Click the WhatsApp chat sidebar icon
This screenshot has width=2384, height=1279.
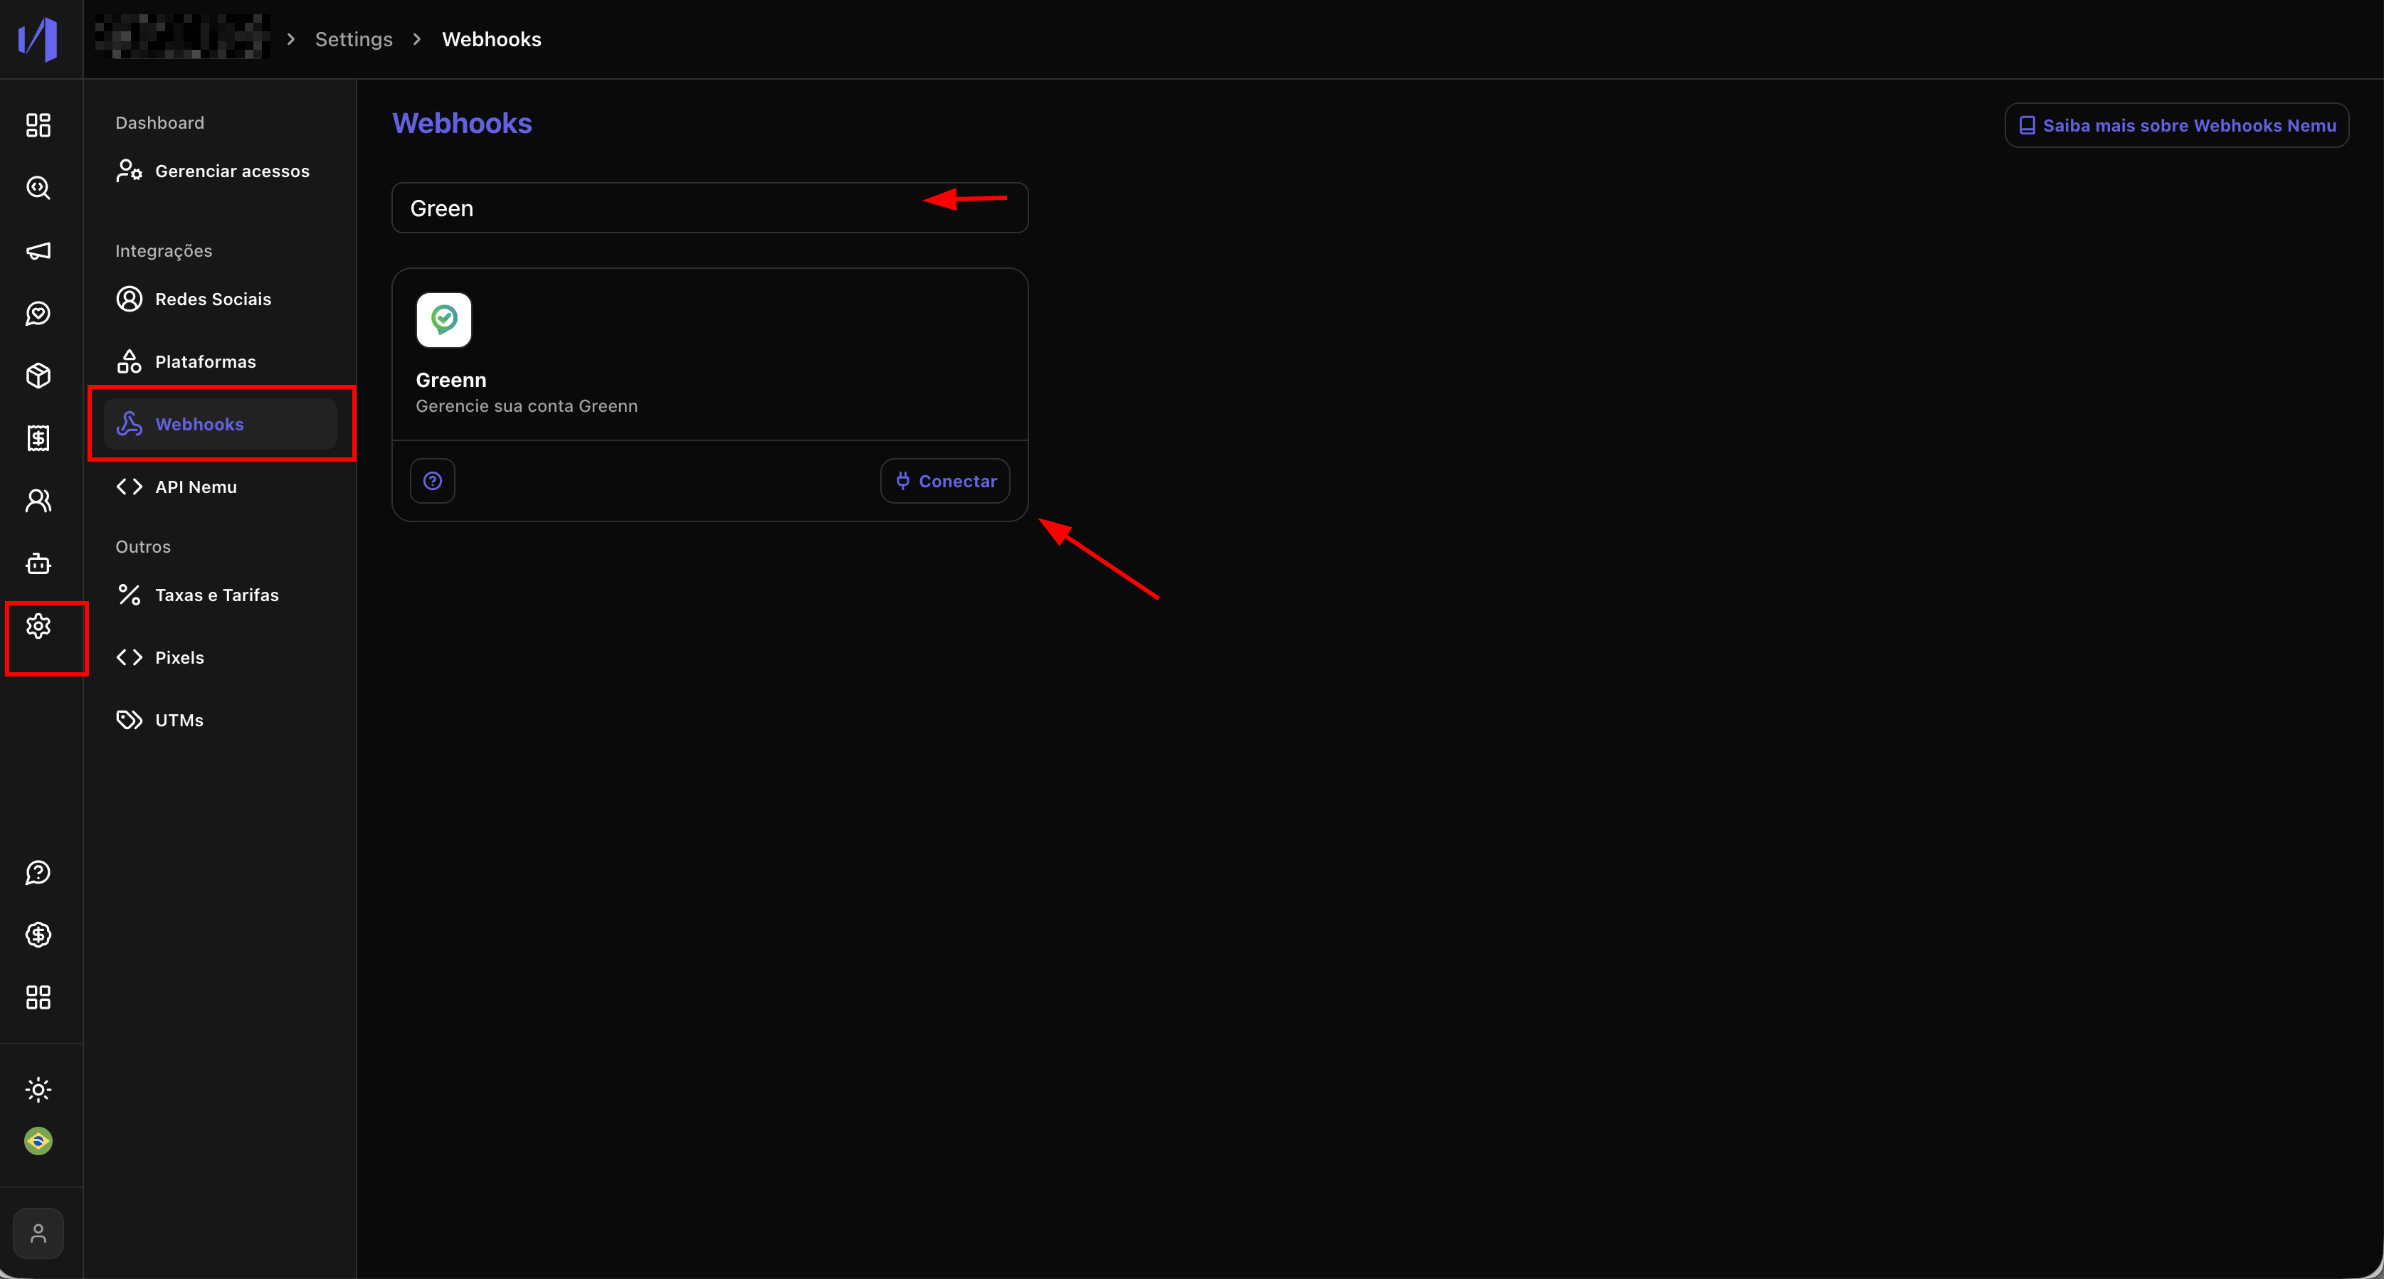click(x=38, y=314)
